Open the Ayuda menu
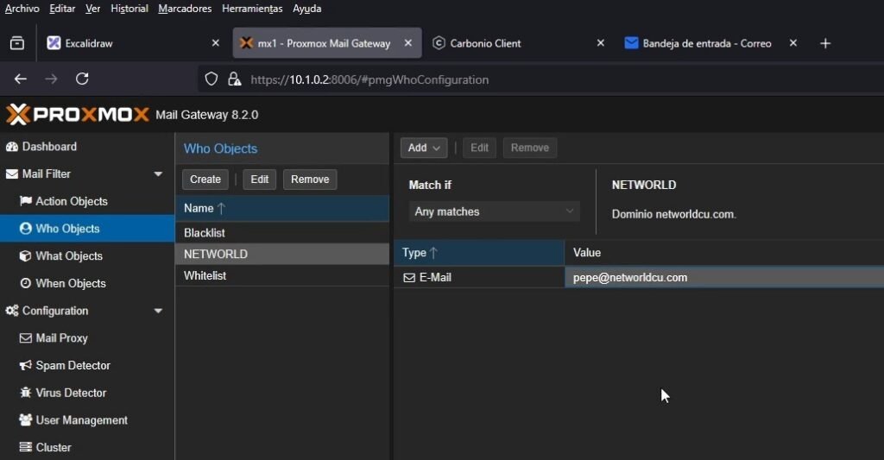 pos(306,9)
